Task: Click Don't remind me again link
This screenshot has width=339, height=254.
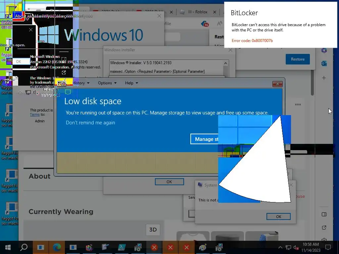Action: pos(90,123)
